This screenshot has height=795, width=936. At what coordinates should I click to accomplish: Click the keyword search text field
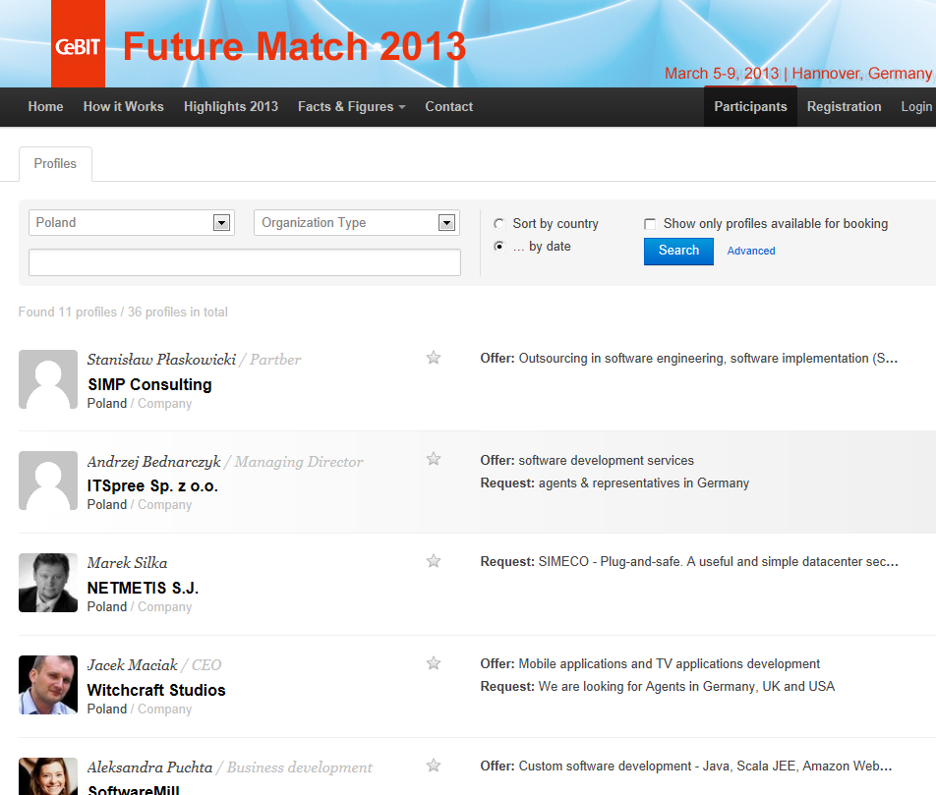click(x=245, y=262)
